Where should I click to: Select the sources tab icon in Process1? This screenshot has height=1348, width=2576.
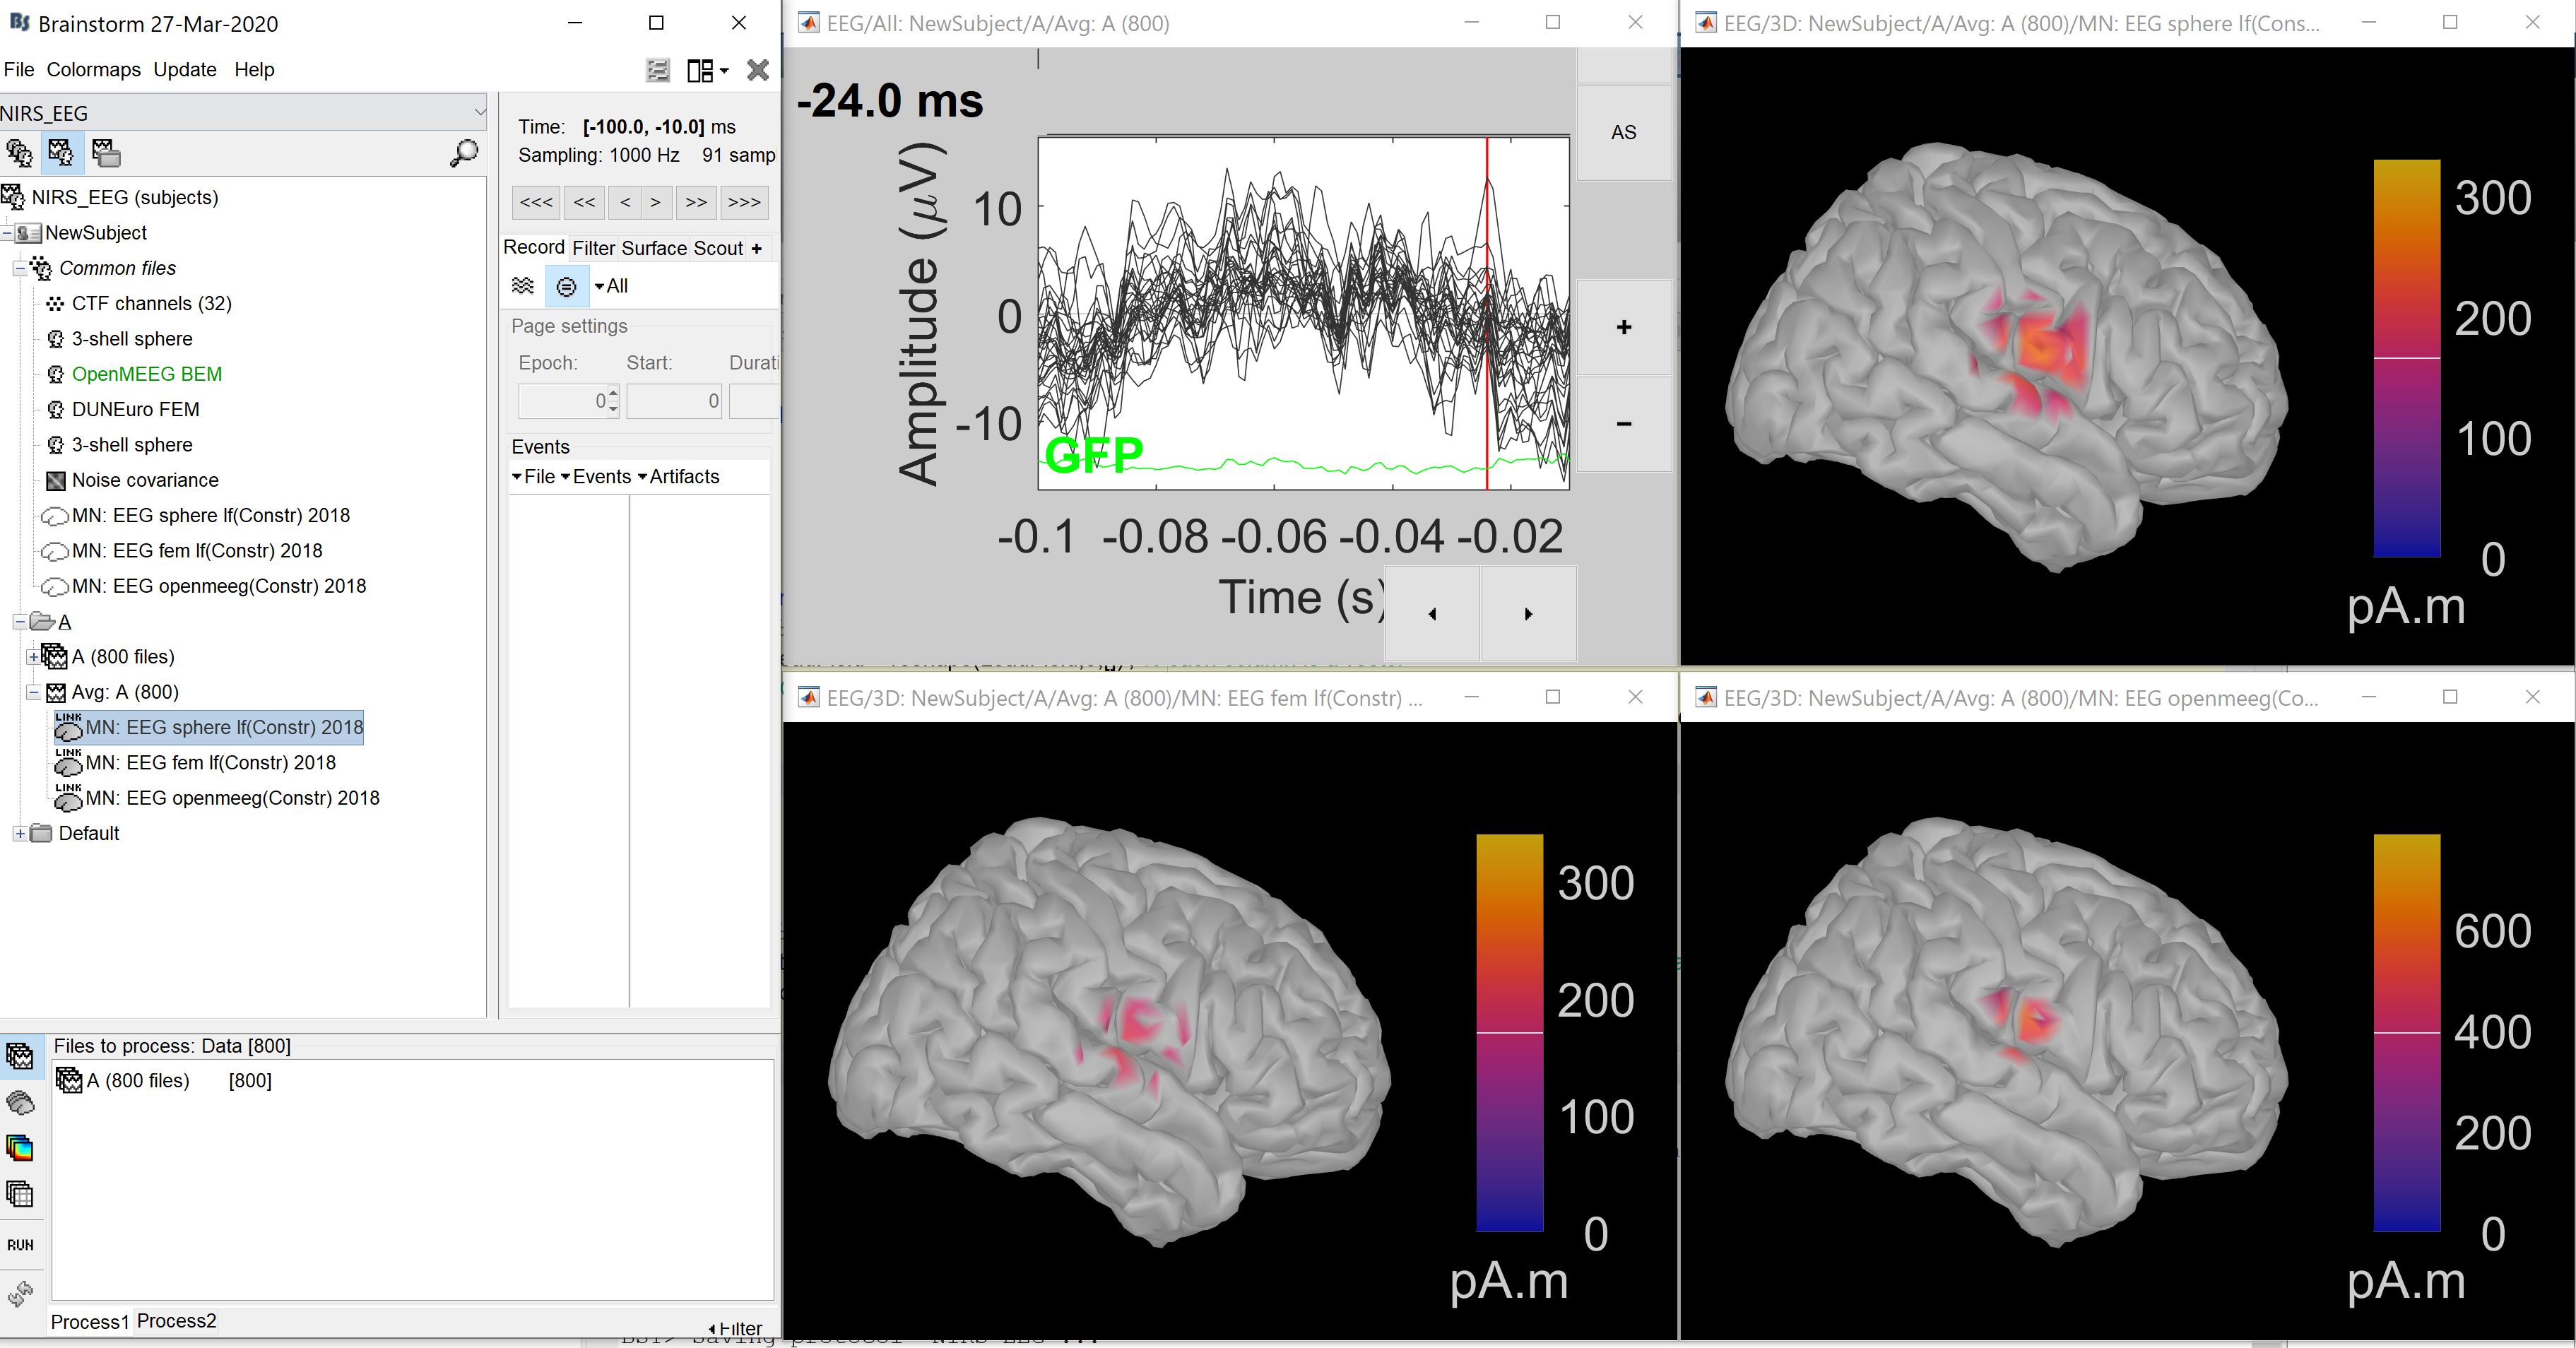[20, 1102]
